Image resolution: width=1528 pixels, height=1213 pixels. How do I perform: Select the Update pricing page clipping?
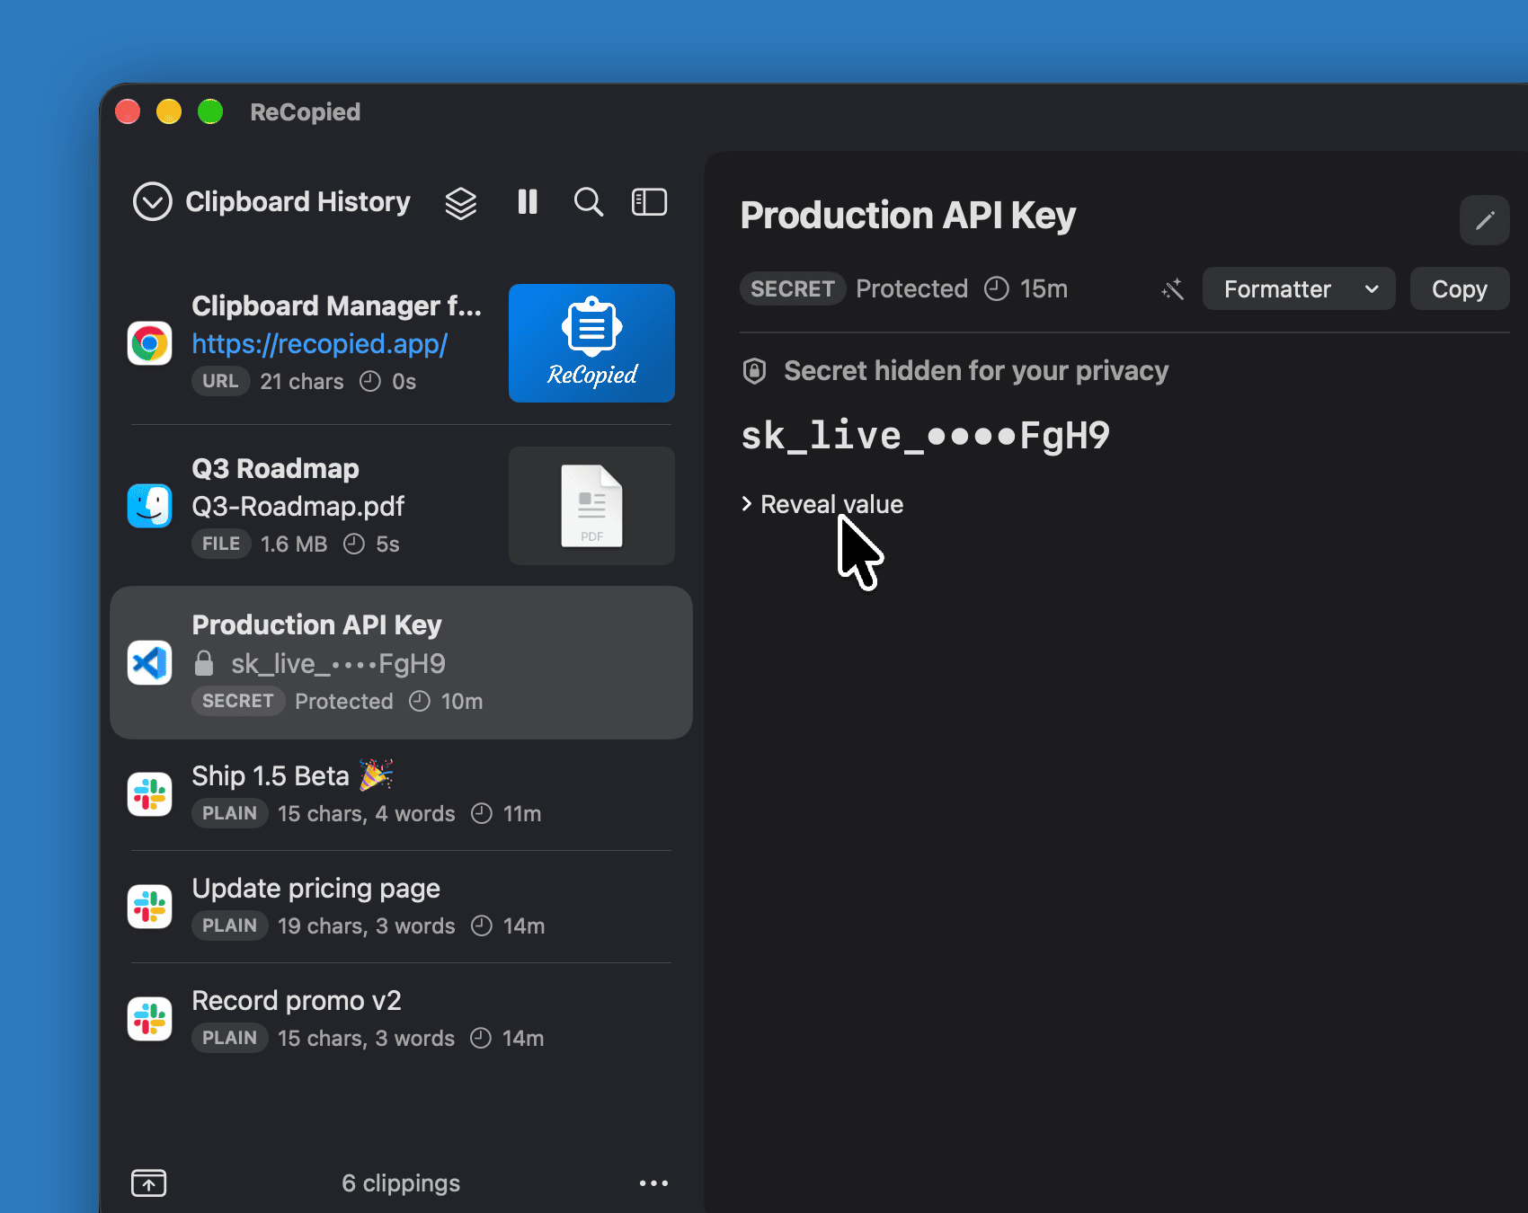coord(401,907)
